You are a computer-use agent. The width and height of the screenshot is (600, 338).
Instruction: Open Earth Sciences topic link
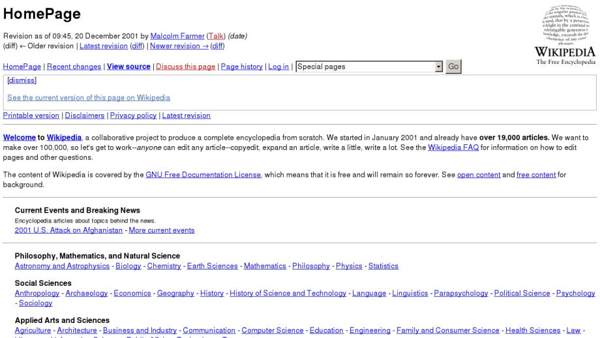(213, 266)
